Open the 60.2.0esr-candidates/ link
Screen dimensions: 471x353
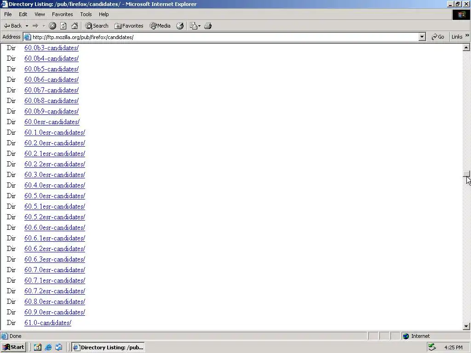55,143
